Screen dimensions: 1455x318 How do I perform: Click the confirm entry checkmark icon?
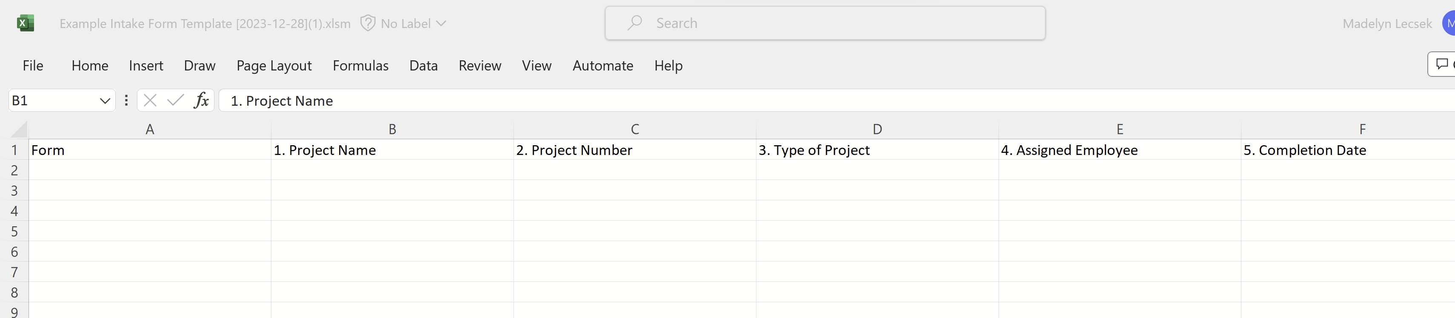click(x=176, y=100)
